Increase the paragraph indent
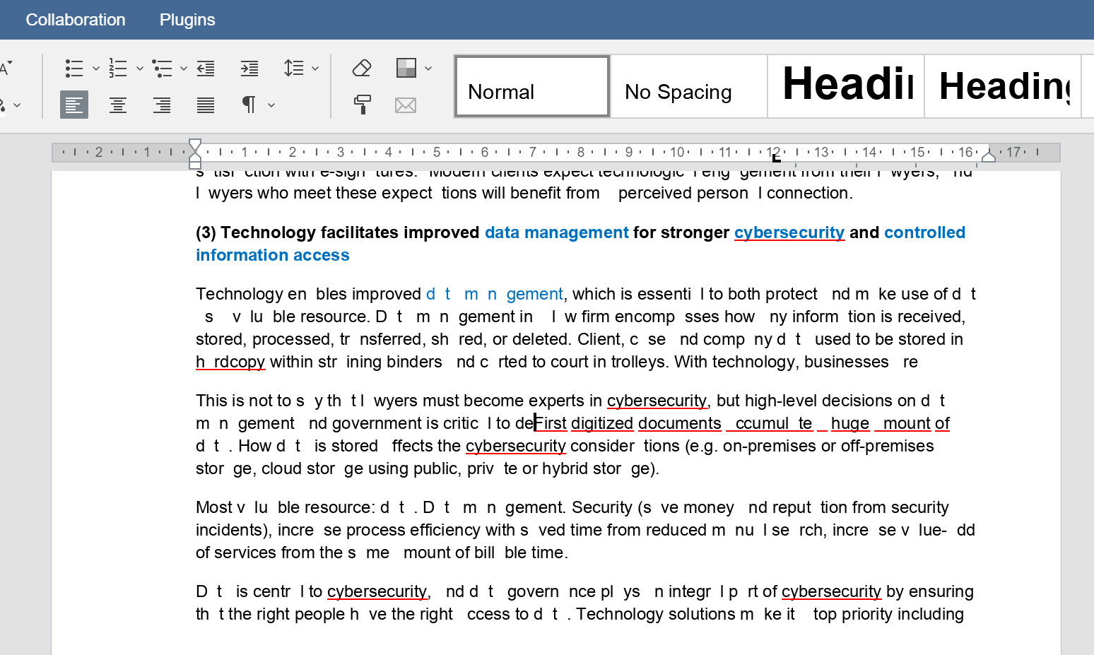This screenshot has width=1094, height=655. (x=249, y=68)
